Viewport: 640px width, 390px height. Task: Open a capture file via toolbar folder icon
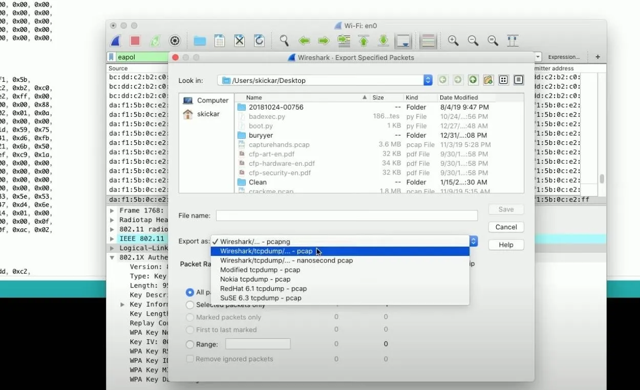click(x=200, y=41)
